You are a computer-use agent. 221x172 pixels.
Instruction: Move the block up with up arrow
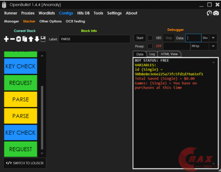click(31, 39)
